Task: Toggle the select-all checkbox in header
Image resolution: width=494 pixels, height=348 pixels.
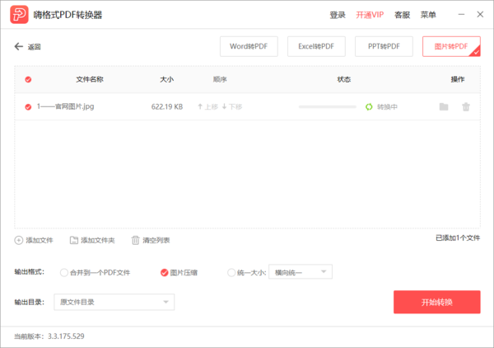Action: coord(29,79)
